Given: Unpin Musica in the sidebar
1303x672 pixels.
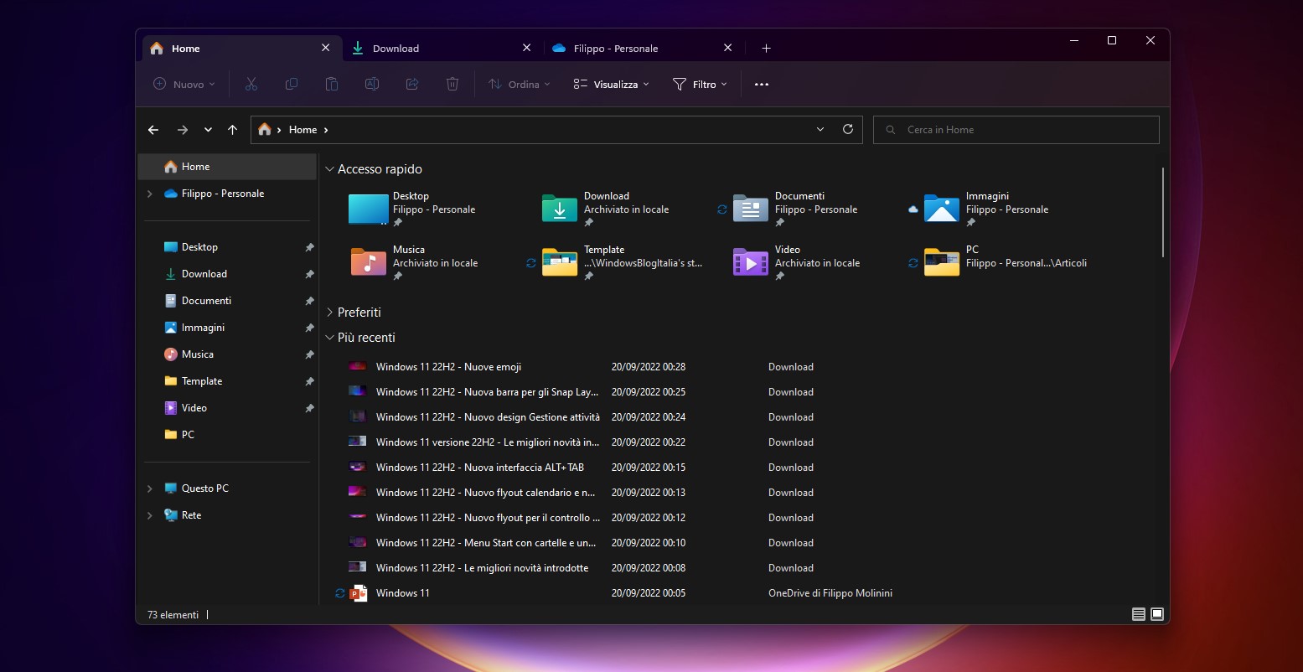Looking at the screenshot, I should pos(309,354).
